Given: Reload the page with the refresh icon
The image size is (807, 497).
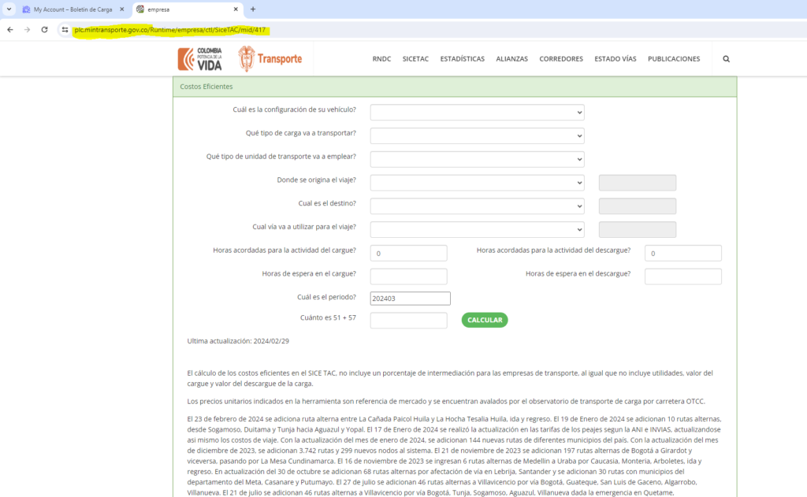Looking at the screenshot, I should click(x=44, y=30).
